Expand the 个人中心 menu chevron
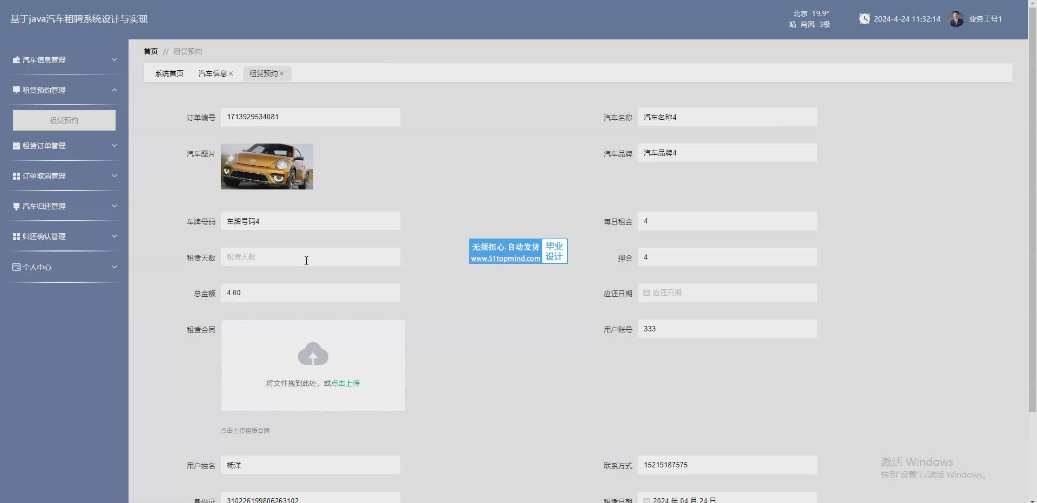Screen dimensions: 1037x503 (x=115, y=267)
